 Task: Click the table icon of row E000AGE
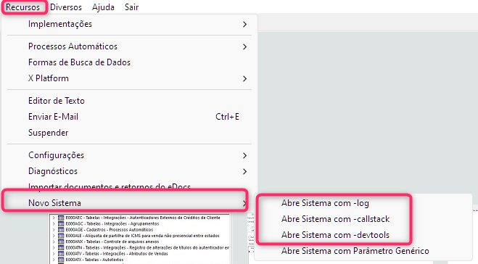coord(61,230)
